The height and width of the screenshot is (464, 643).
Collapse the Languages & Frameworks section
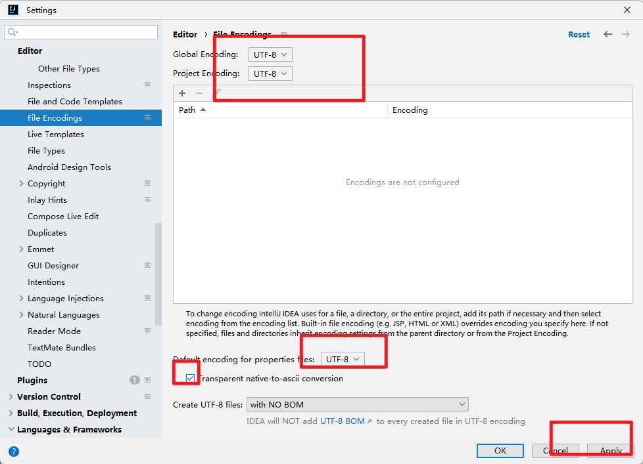pos(11,429)
